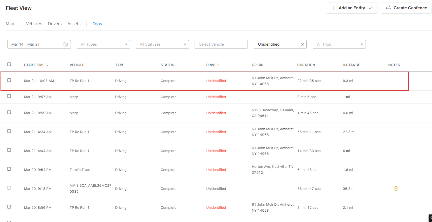Check the Mar 21, 4:24 AM trip checkbox

9,131
